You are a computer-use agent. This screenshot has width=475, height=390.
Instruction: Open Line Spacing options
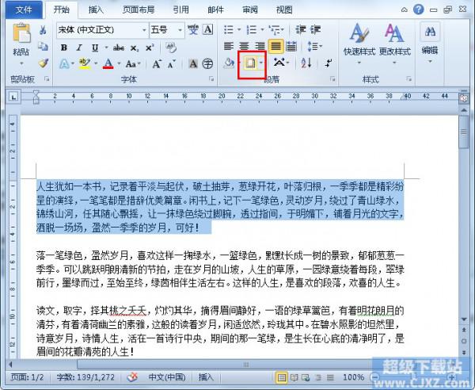tap(314, 46)
